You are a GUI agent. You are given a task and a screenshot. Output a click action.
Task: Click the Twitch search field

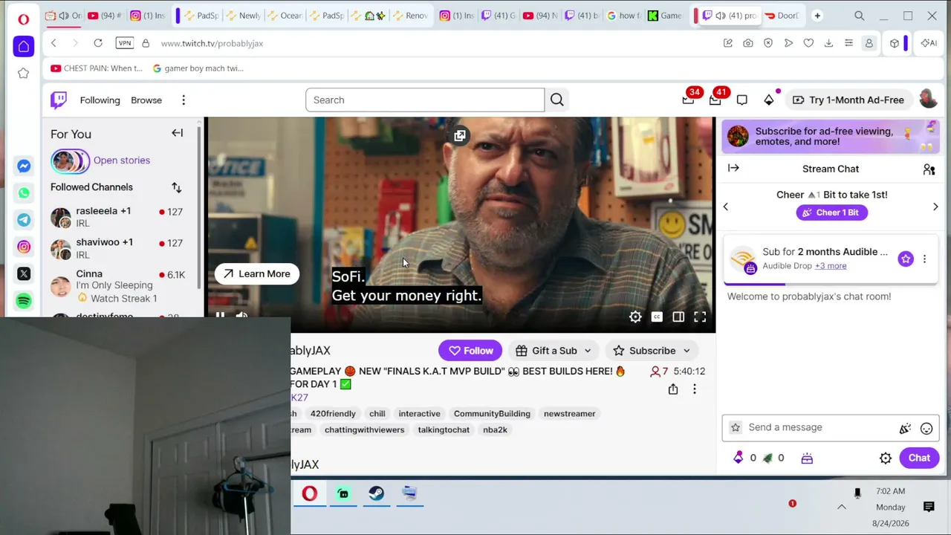click(x=425, y=100)
